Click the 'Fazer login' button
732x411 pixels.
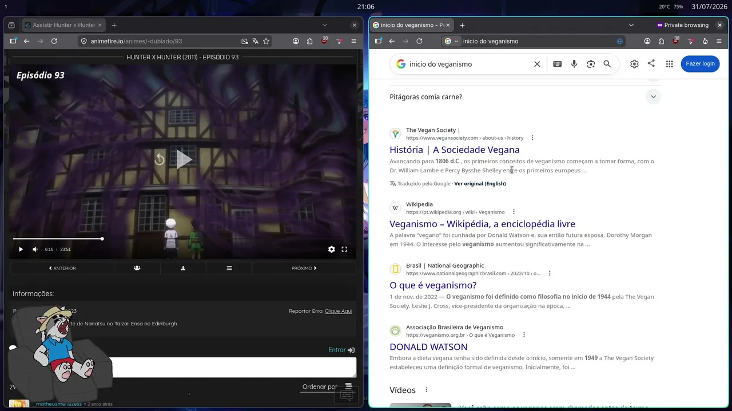click(700, 63)
